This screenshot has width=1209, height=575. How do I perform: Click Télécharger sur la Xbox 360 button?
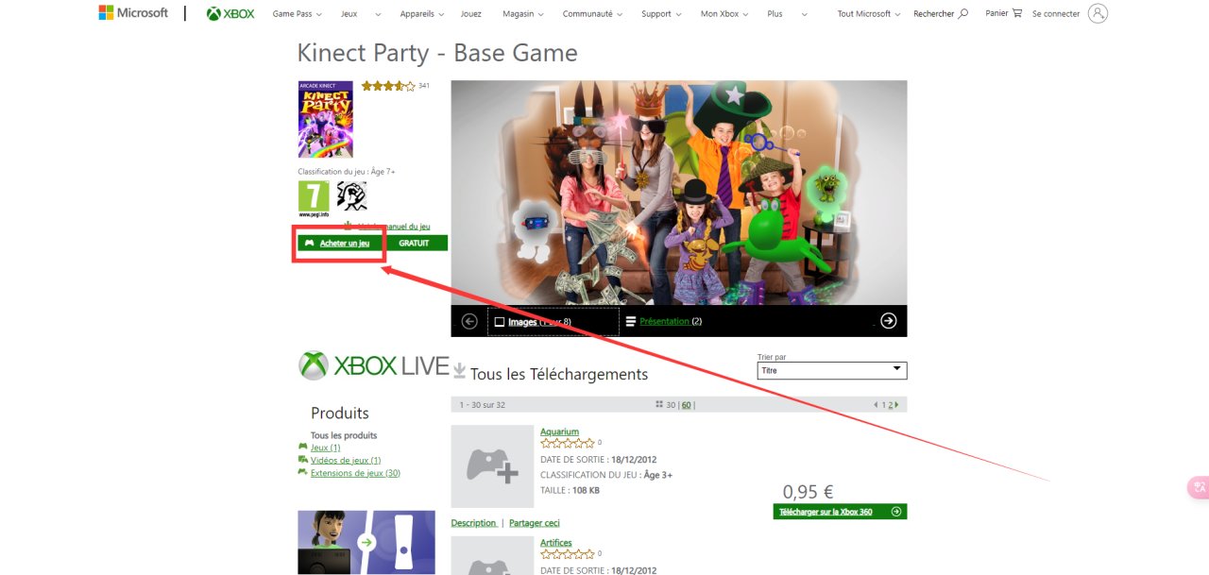pos(840,512)
